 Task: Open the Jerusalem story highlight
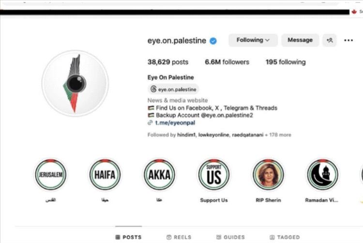(51, 174)
